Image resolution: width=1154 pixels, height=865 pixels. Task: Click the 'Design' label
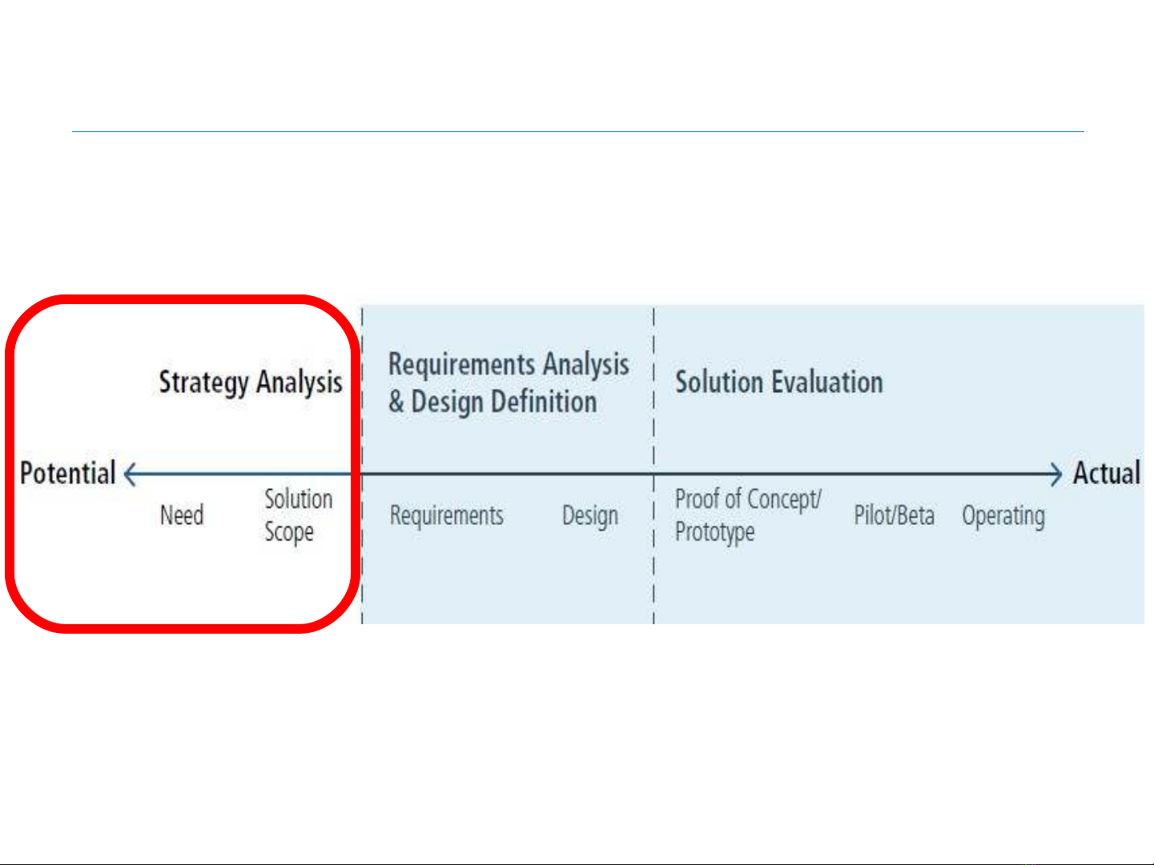click(590, 517)
